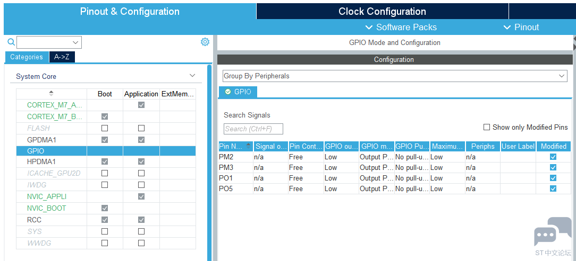Select CORTEX_M7_B... peripheral
This screenshot has height=261, width=576.
[x=54, y=117]
